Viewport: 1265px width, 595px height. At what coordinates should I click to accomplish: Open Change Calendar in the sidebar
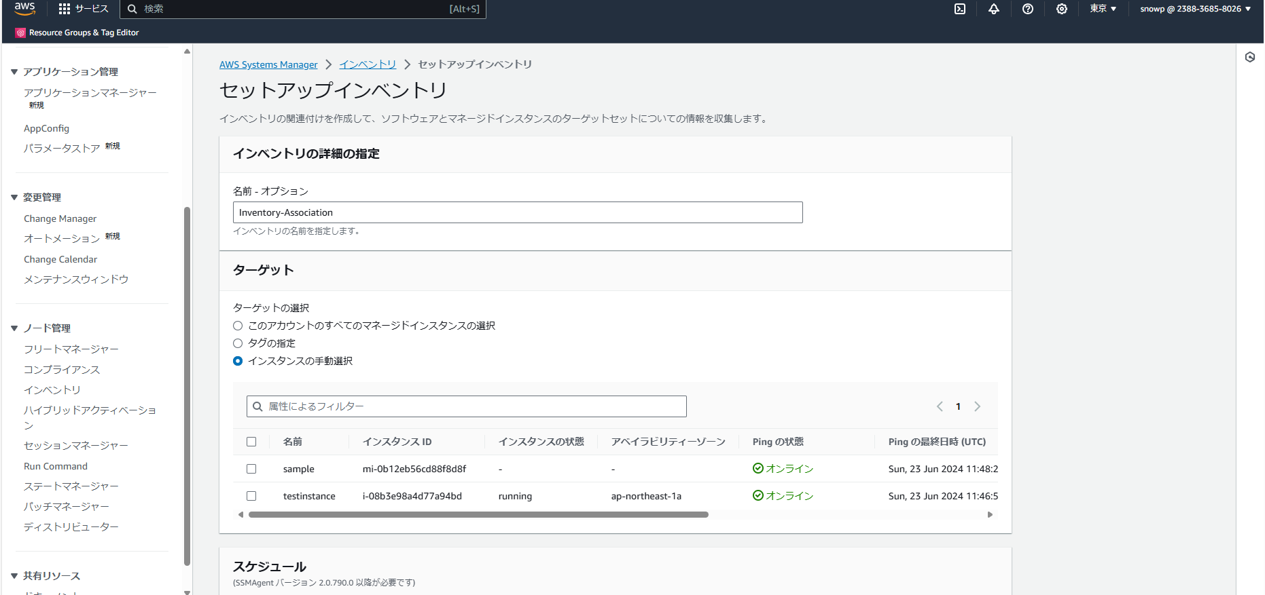tap(60, 259)
